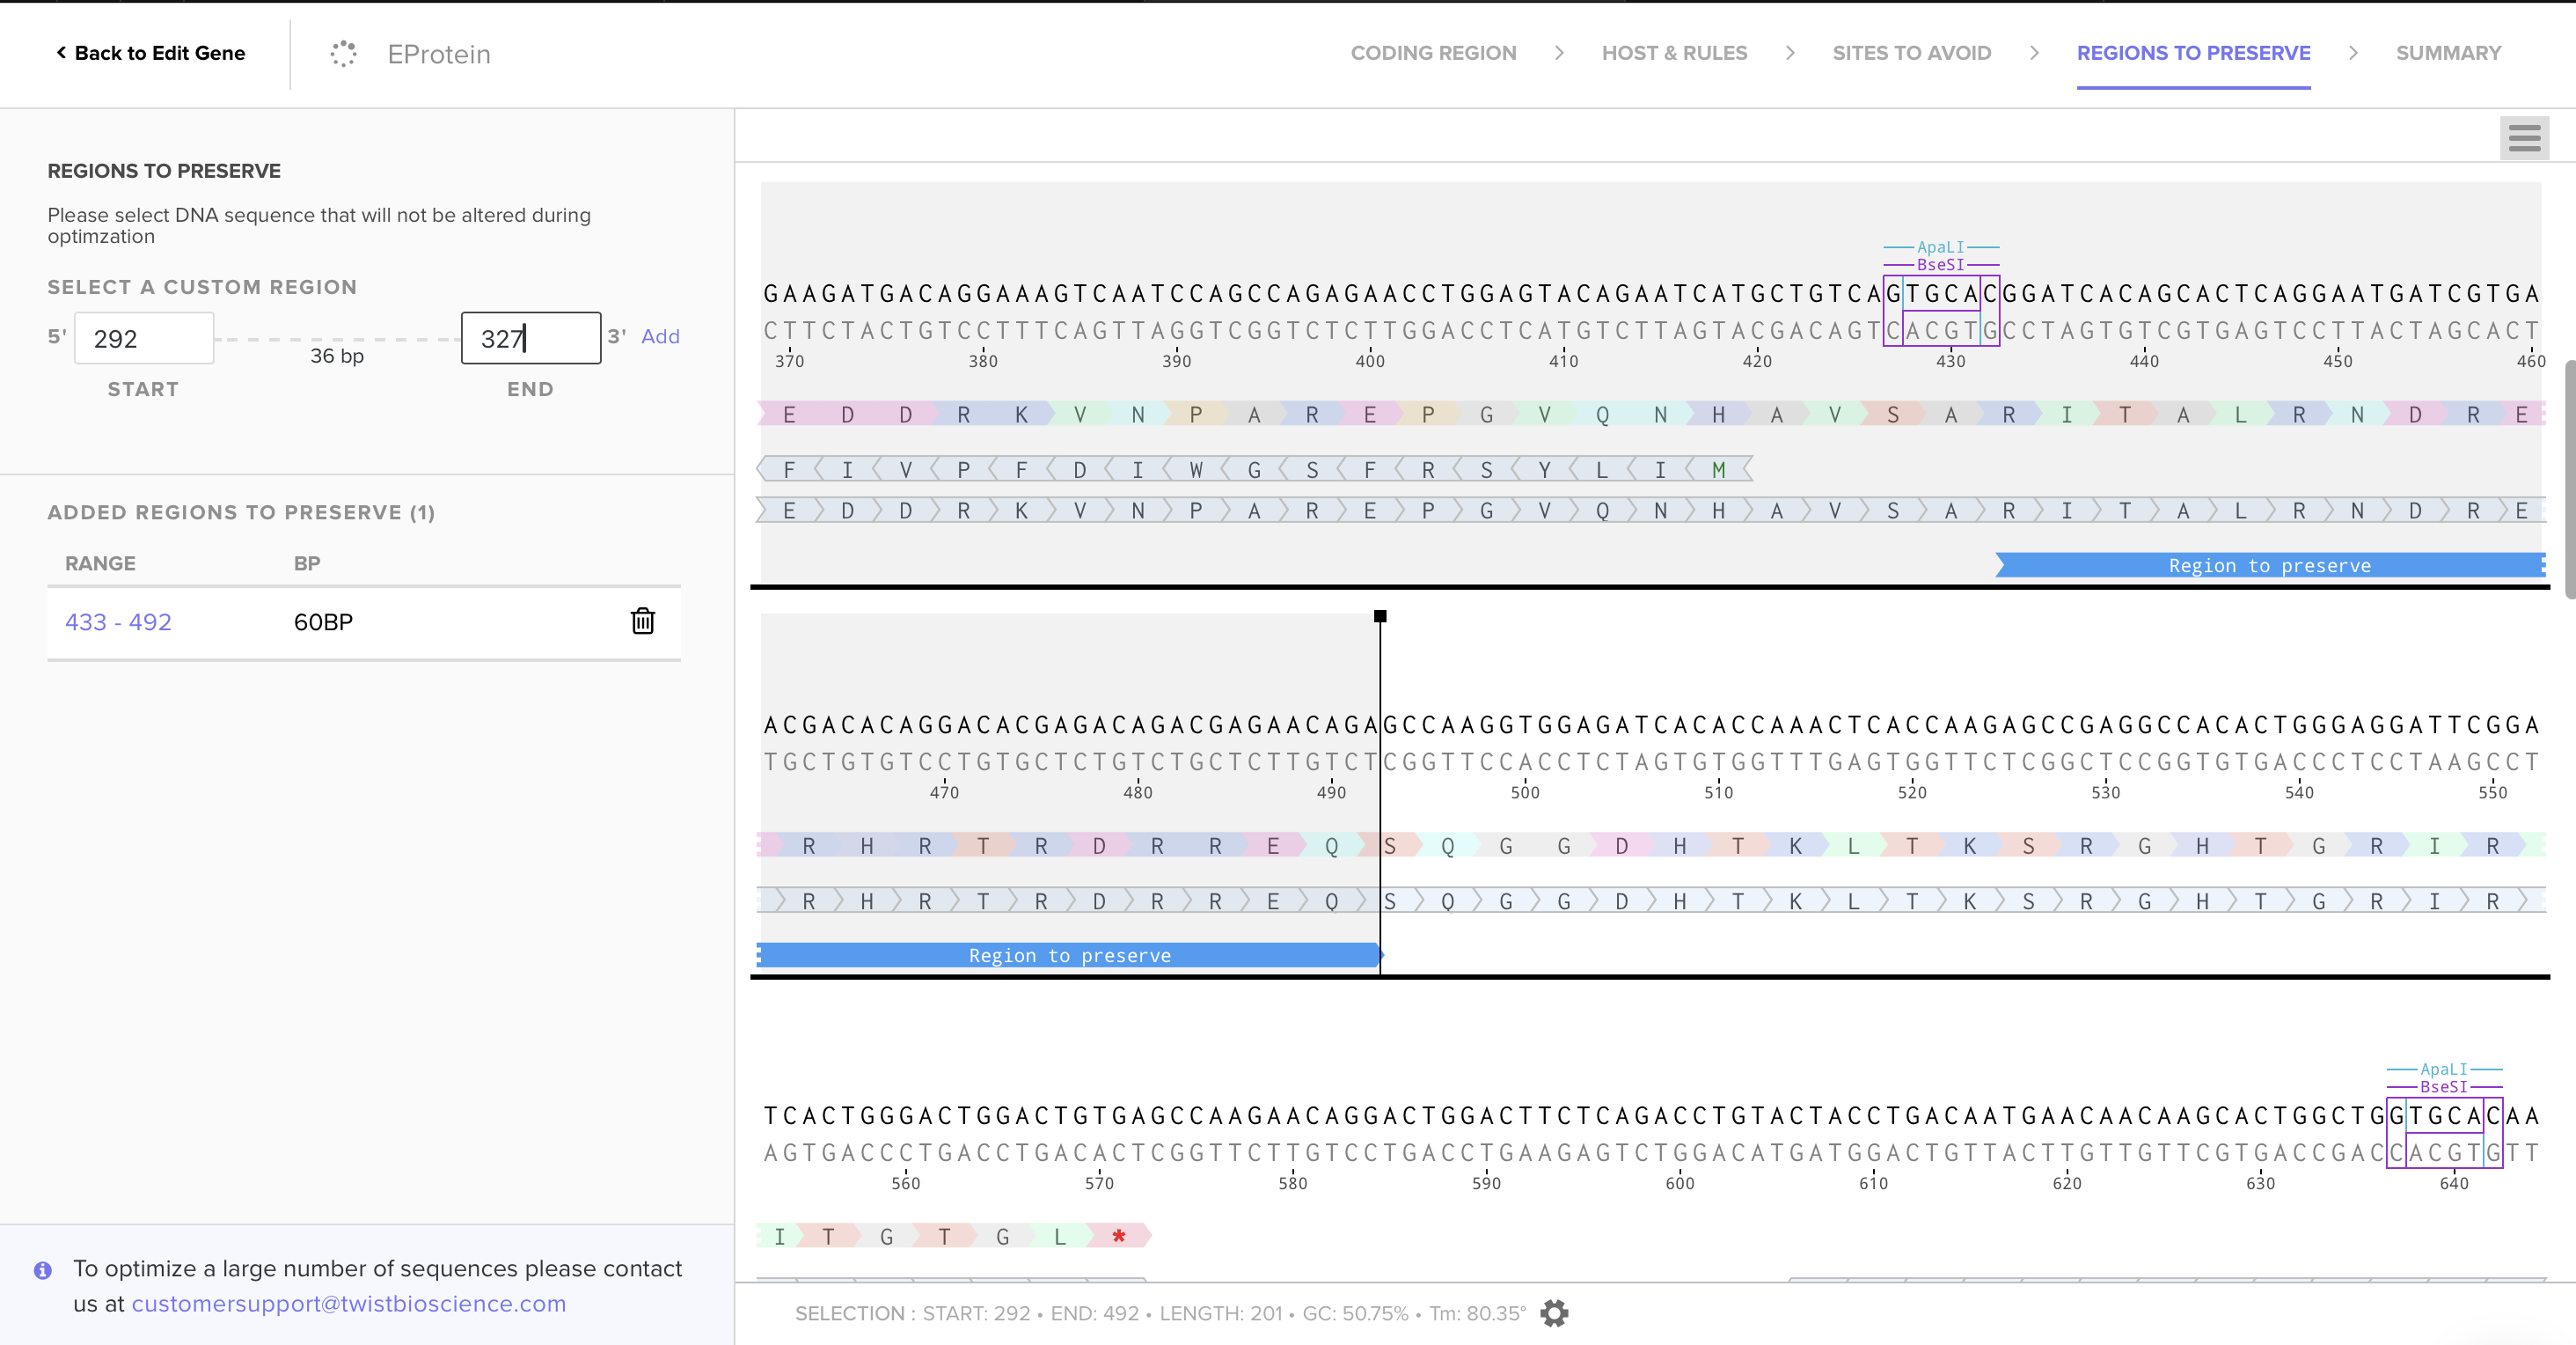Open the Host & Rules step
The height and width of the screenshot is (1345, 2576).
pyautogui.click(x=1674, y=53)
